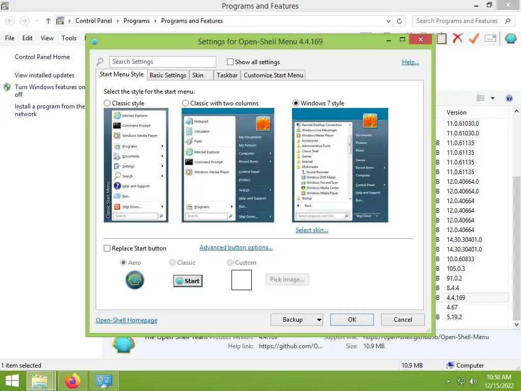Click the change view list icon
The image size is (521, 391).
click(x=480, y=98)
